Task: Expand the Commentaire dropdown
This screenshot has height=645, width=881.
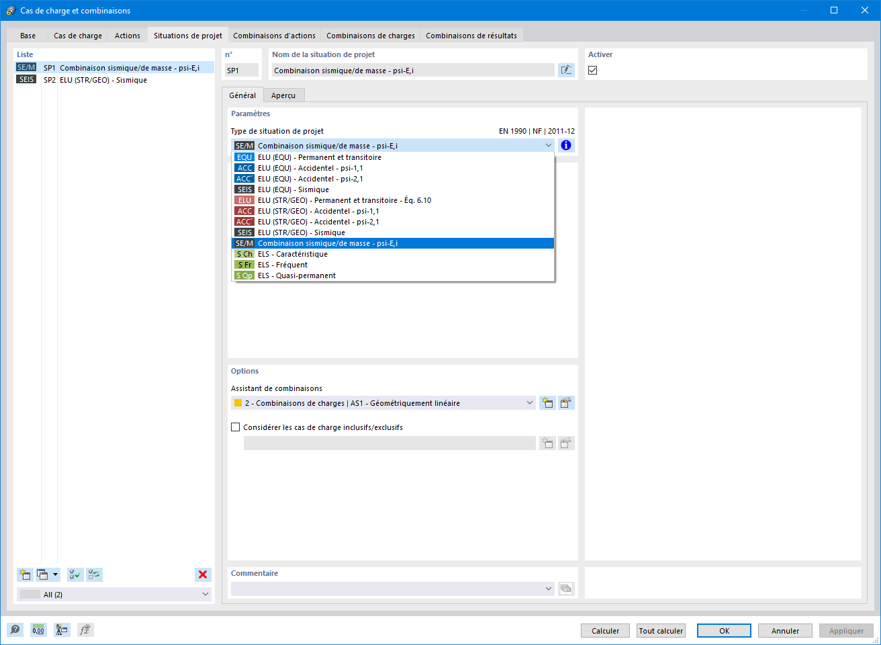Action: pyautogui.click(x=548, y=588)
